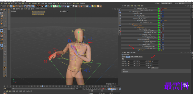The image size is (193, 94).
Task: Click the Model mode cube icon in left sidebar
Action: pyautogui.click(x=2, y=13)
